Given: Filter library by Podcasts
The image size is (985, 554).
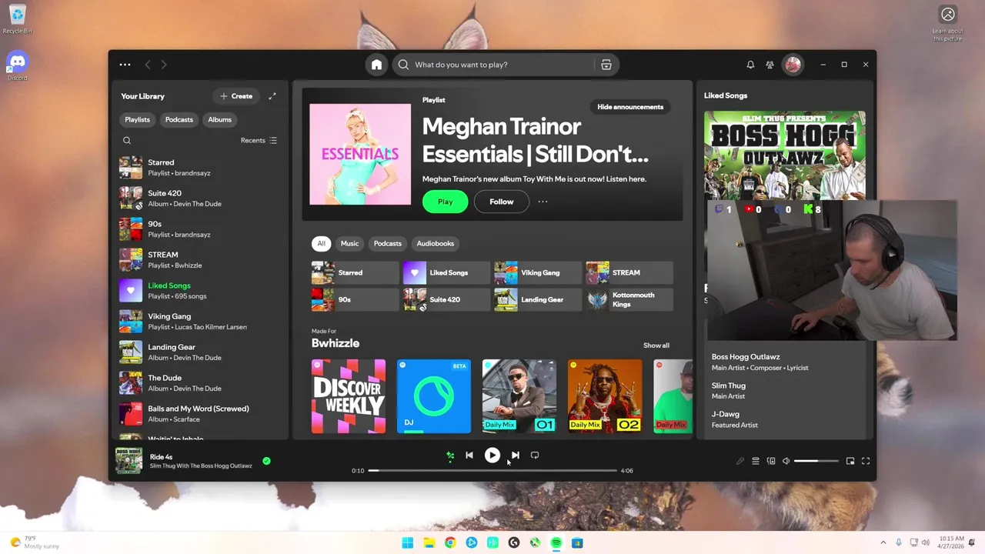Looking at the screenshot, I should pyautogui.click(x=179, y=119).
